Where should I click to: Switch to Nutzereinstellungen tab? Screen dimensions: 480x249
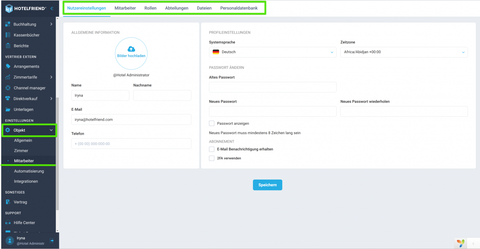pyautogui.click(x=87, y=8)
